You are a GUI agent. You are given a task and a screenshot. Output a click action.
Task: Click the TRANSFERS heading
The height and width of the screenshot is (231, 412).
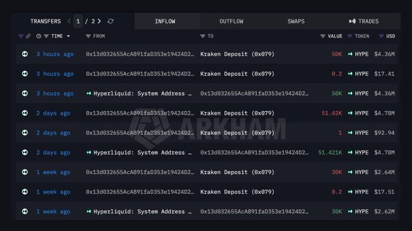coord(45,21)
